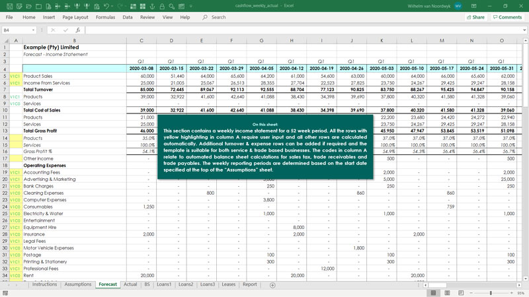Switch to Page Layout view in status bar
Image resolution: width=529 pixels, height=297 pixels.
click(x=447, y=293)
